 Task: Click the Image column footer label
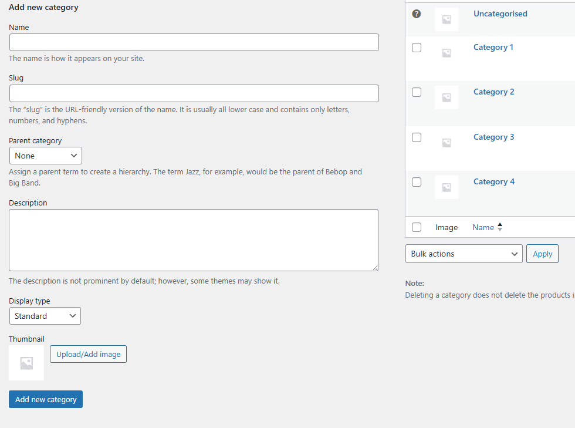pyautogui.click(x=447, y=228)
